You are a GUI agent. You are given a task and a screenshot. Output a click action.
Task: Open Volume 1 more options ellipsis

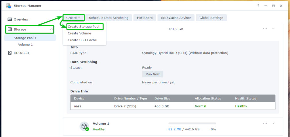pos(265,123)
